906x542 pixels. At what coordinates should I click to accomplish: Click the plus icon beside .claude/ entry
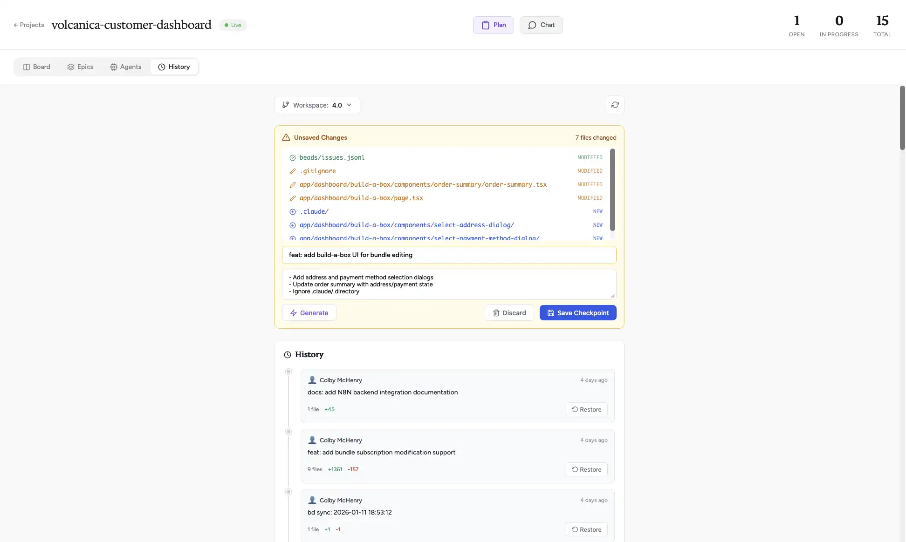pyautogui.click(x=292, y=211)
